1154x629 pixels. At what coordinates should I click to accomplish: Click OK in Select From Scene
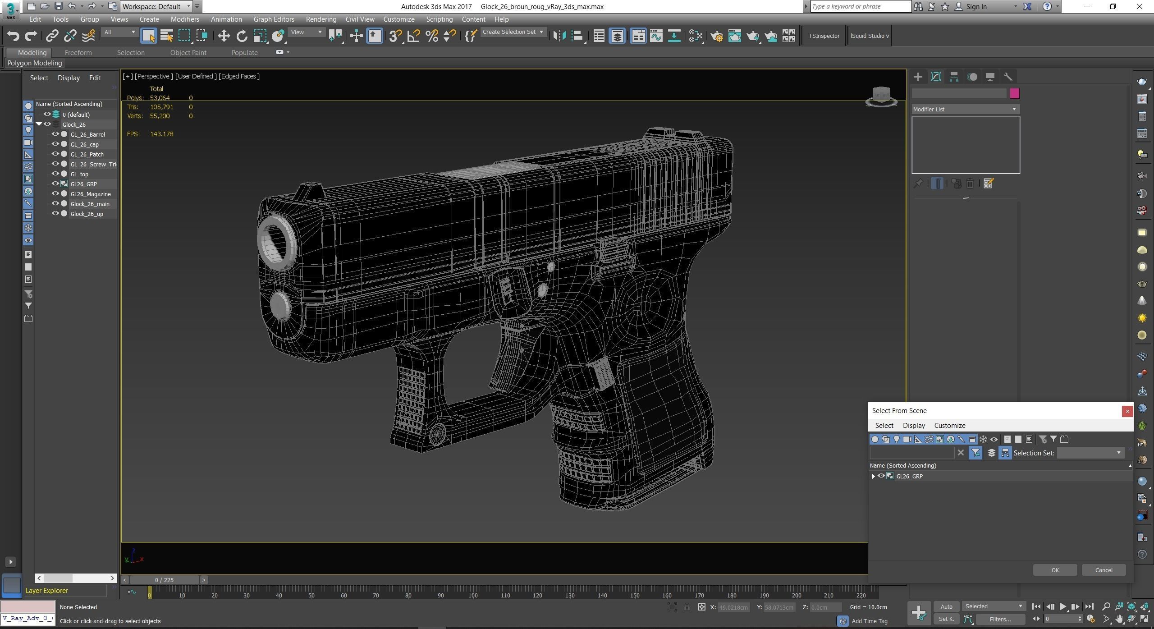(1055, 570)
